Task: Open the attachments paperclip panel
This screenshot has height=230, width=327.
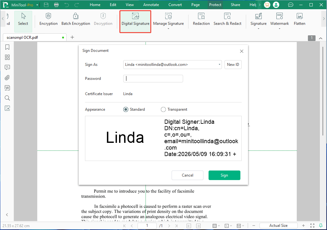Action: [7, 78]
